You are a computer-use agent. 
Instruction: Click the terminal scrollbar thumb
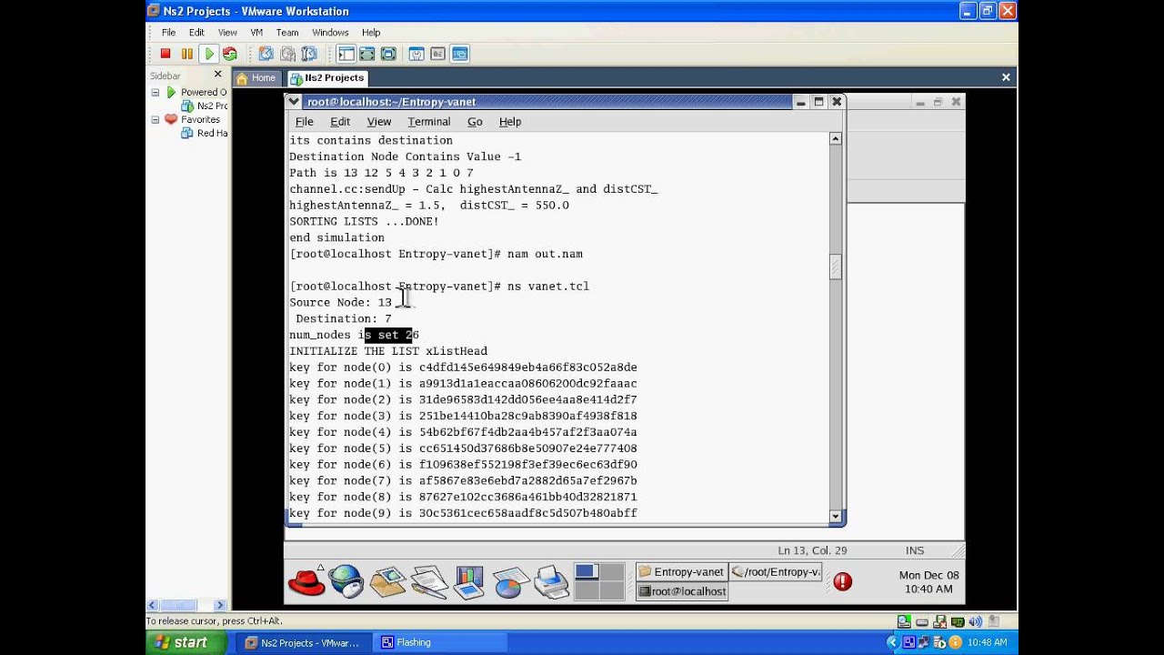(836, 267)
